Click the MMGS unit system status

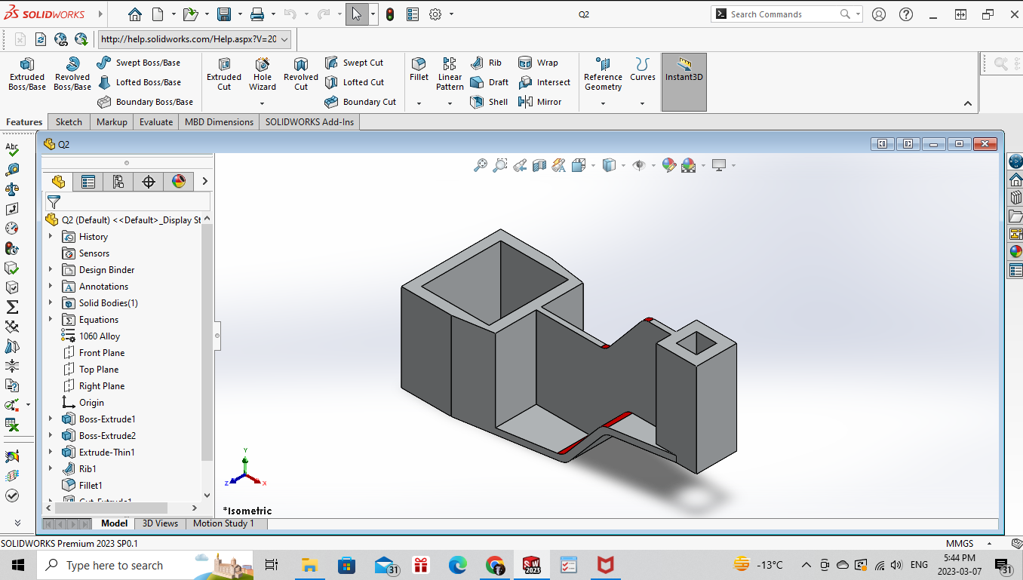click(x=960, y=543)
